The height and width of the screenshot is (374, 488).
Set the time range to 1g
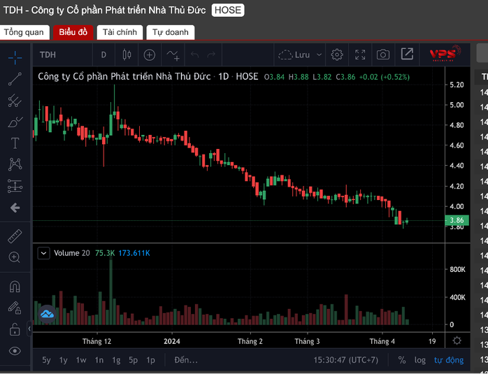(x=116, y=360)
